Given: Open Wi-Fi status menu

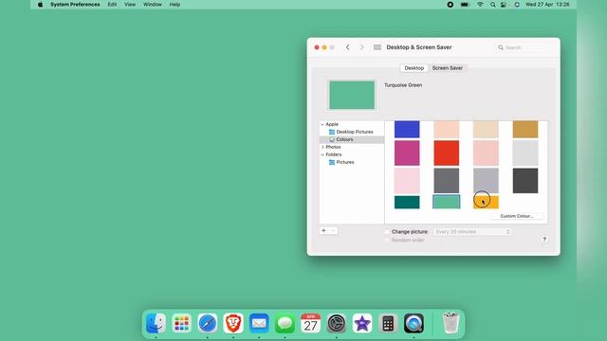Looking at the screenshot, I should (480, 5).
